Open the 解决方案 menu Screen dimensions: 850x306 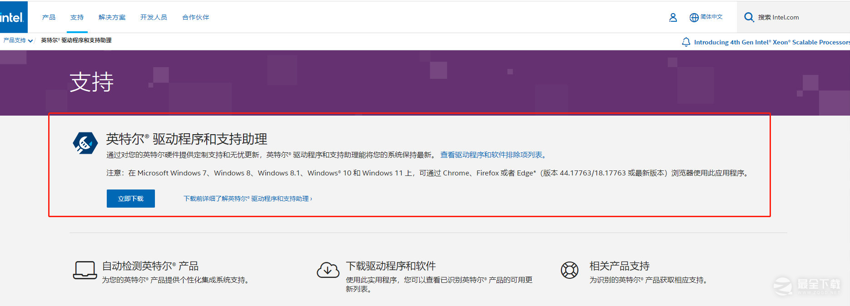point(112,17)
